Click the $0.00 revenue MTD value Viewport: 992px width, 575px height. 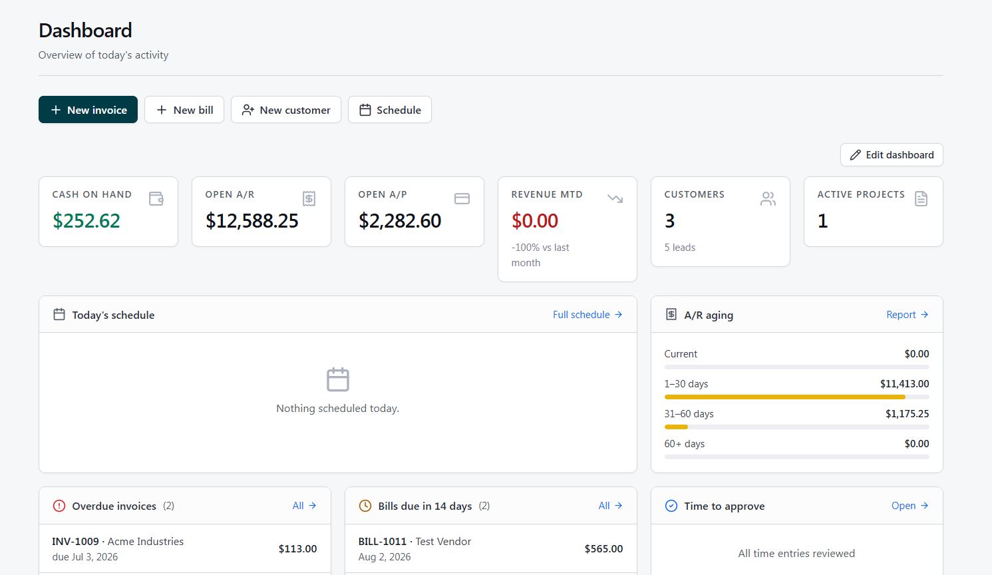(x=535, y=221)
